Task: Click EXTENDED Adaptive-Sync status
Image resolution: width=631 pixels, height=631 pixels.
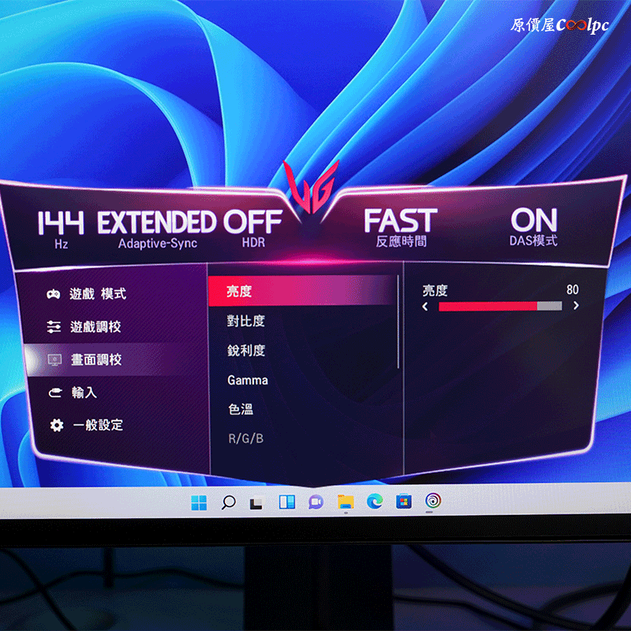Action: click(157, 230)
